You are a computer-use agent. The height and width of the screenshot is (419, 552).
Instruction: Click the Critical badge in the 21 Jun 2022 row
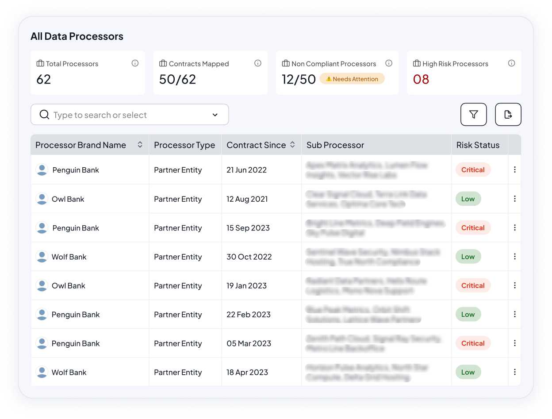click(473, 170)
